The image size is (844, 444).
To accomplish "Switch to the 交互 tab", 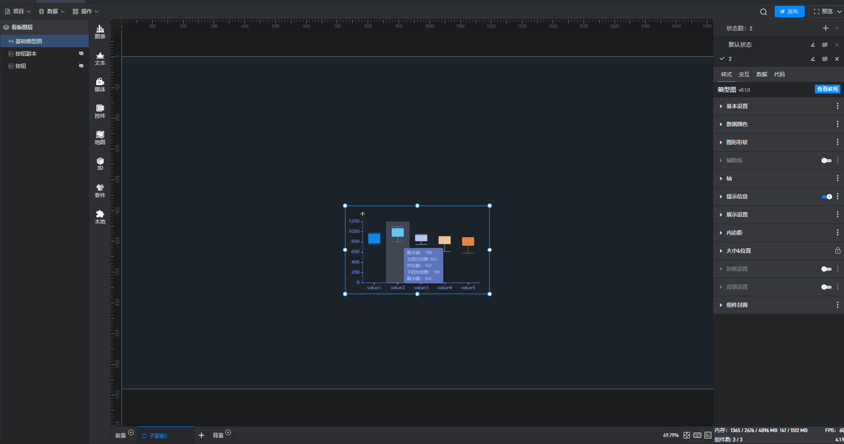I will [744, 75].
